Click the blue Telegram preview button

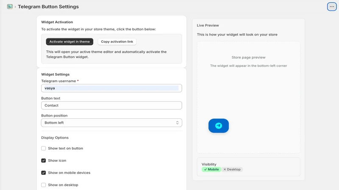219,125
